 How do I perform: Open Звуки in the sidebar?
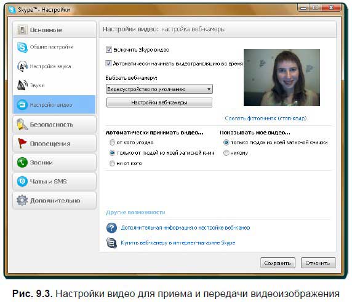[x=54, y=85]
